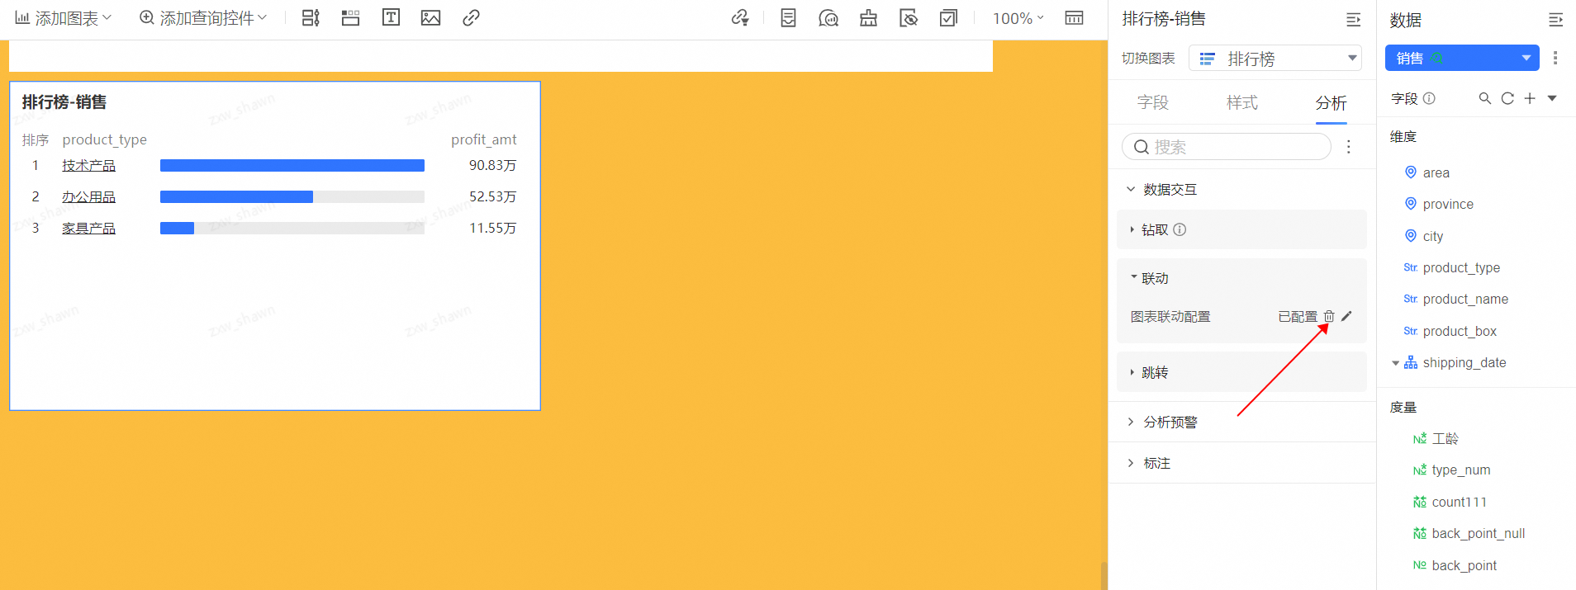Collapse the 排行榜-销售 config panel
1576x590 pixels.
[x=1353, y=19]
